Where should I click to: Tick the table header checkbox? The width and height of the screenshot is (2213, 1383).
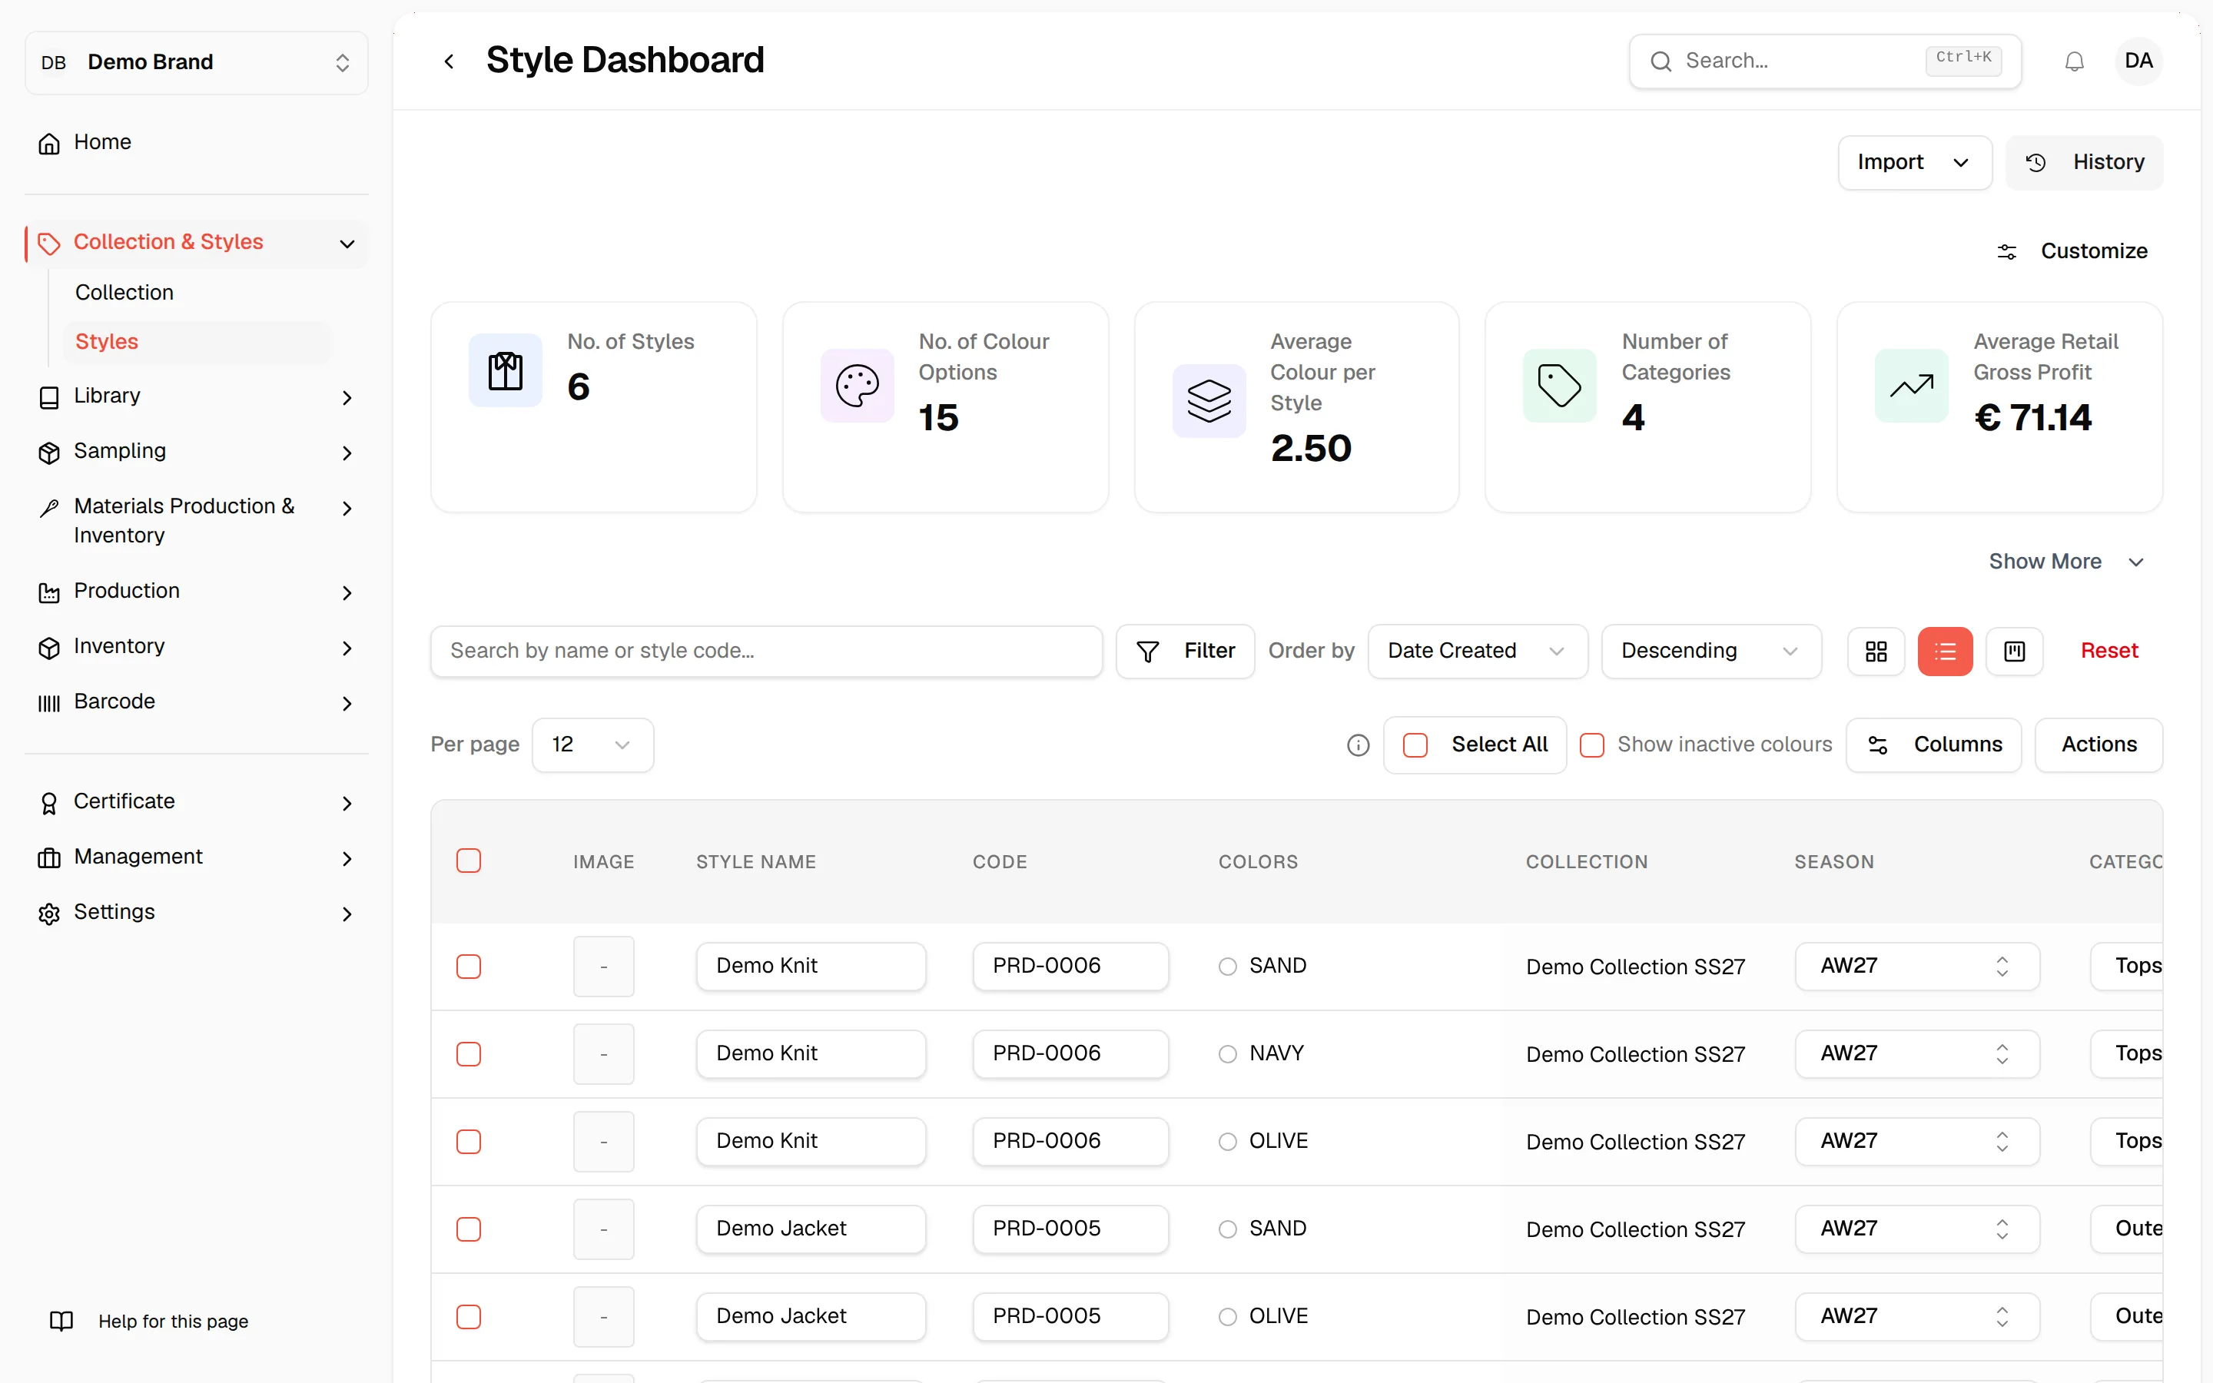[x=468, y=861]
